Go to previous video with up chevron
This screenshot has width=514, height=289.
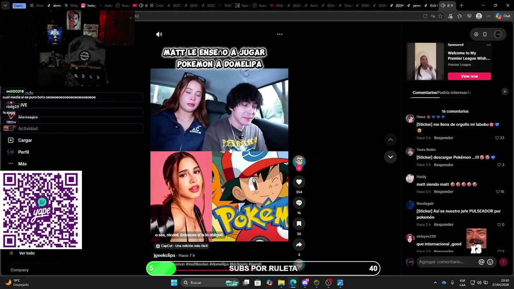[390, 140]
